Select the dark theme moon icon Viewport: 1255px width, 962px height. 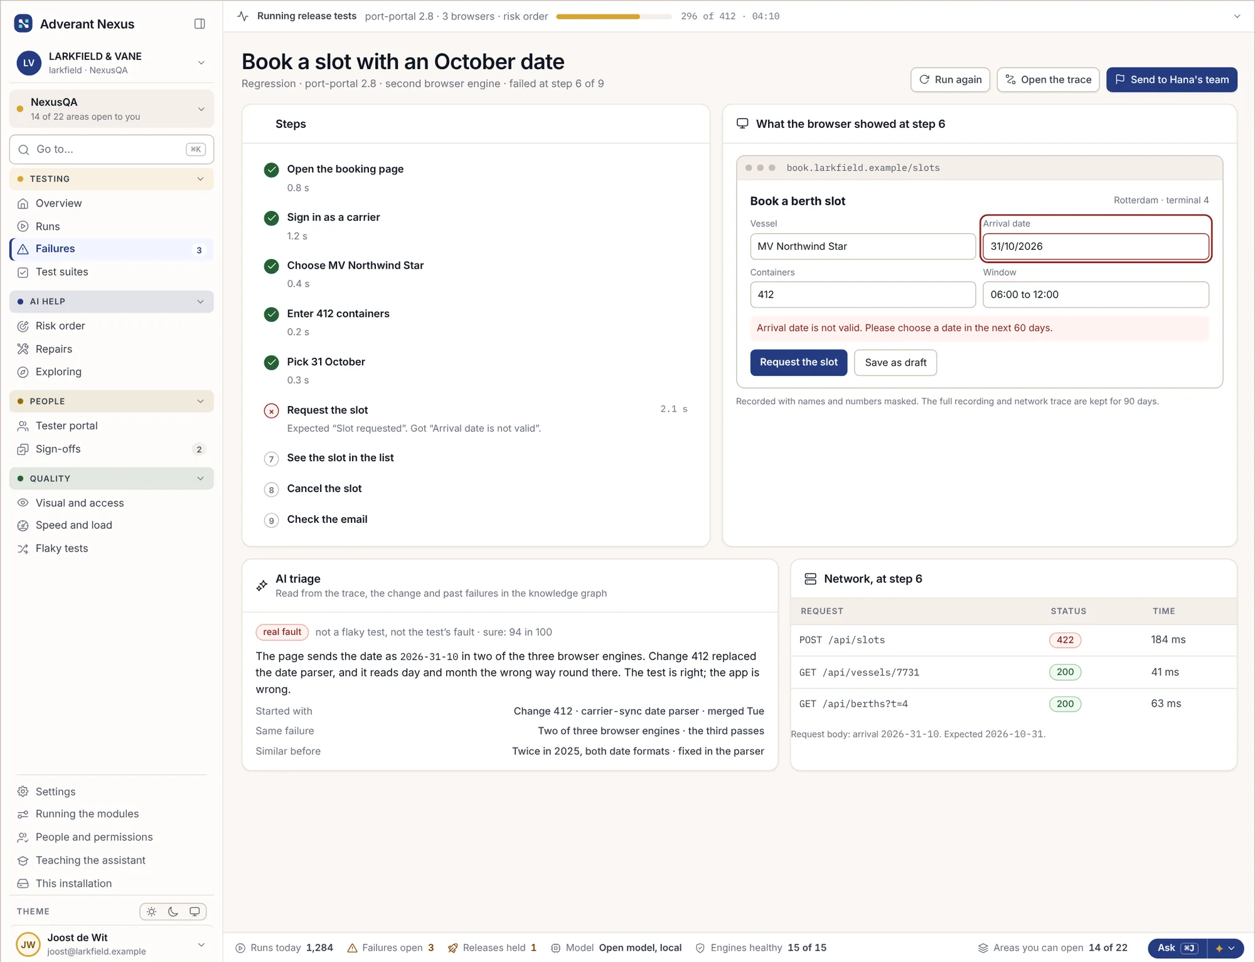[x=173, y=912]
